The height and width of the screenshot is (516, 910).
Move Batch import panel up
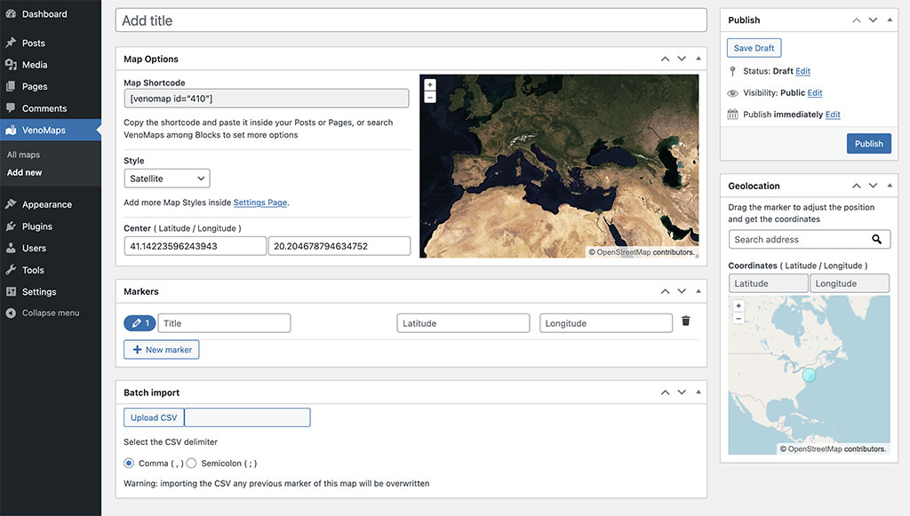pyautogui.click(x=665, y=393)
